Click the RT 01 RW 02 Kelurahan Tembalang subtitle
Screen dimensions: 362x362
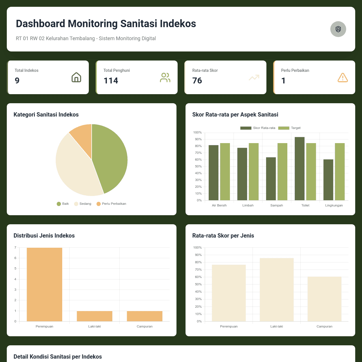click(x=86, y=38)
